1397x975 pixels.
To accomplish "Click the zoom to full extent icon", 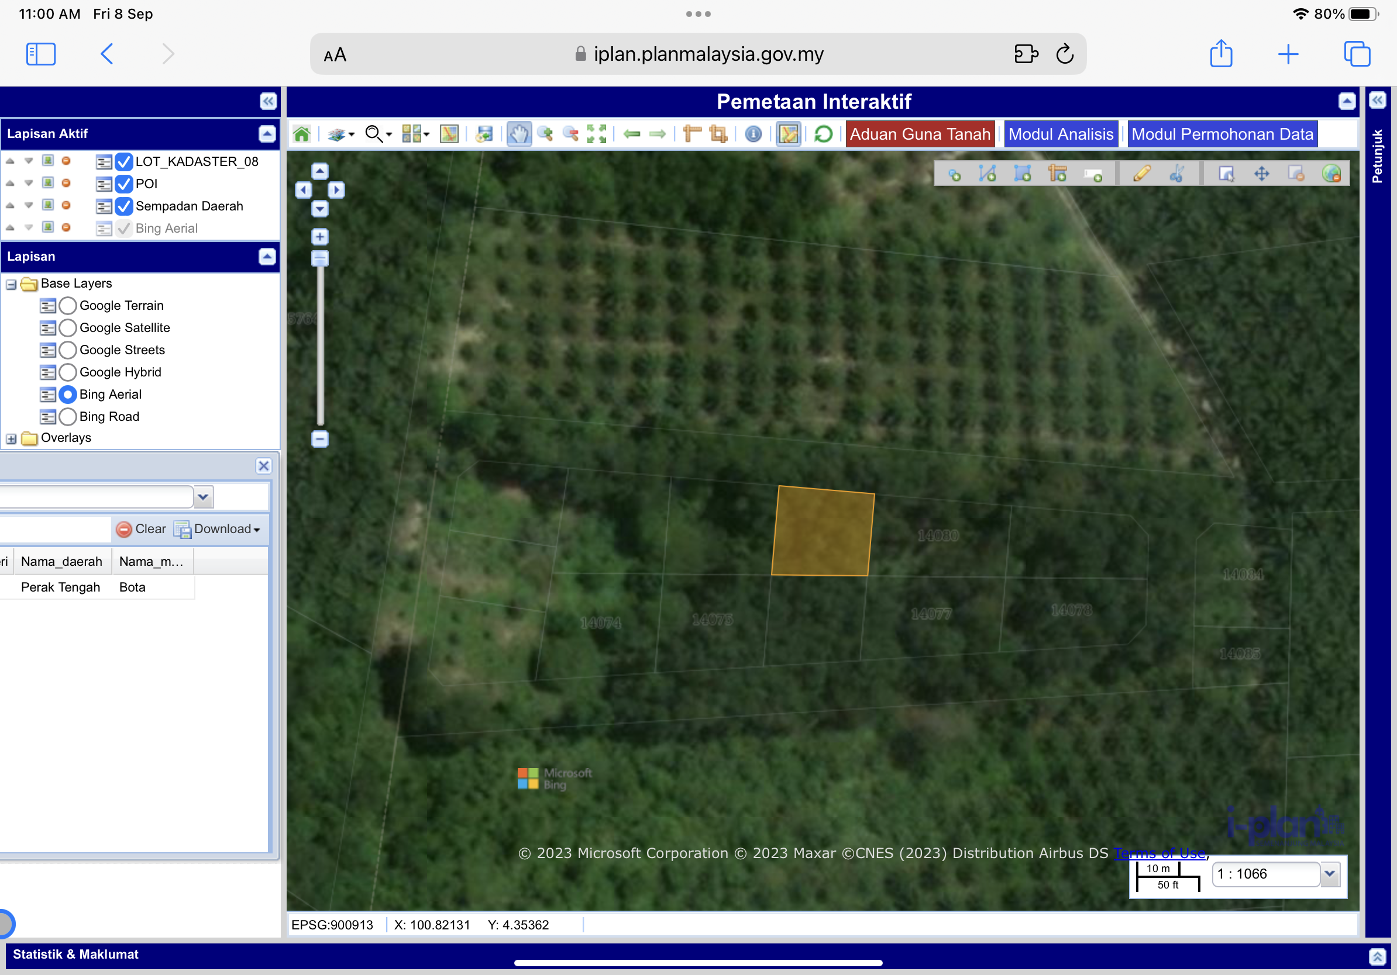I will point(596,134).
